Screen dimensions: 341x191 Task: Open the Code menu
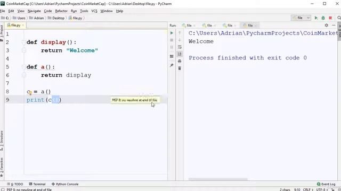(x=48, y=11)
